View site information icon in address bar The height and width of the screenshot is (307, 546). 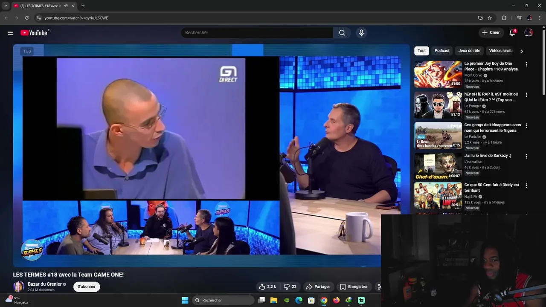coord(39,18)
